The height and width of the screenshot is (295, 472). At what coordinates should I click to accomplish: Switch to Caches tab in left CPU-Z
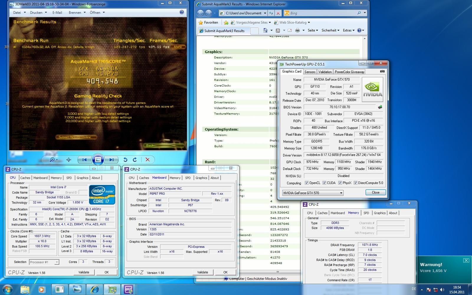click(x=25, y=178)
